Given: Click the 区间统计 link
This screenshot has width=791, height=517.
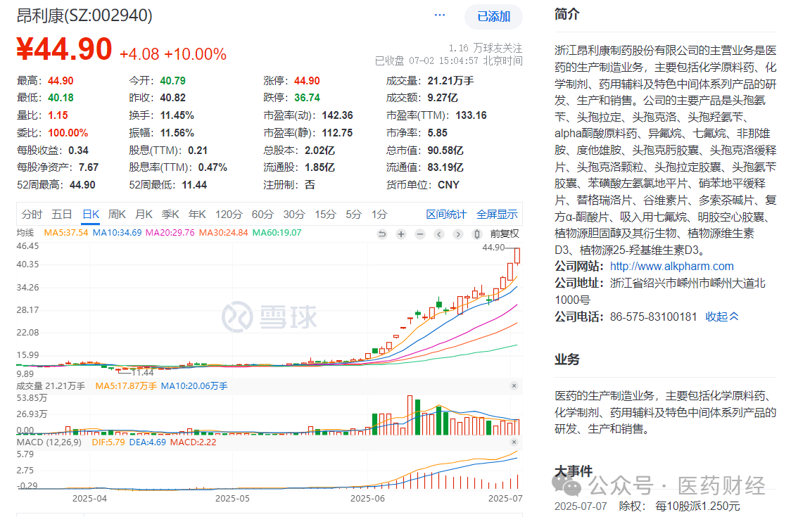Looking at the screenshot, I should [x=446, y=215].
